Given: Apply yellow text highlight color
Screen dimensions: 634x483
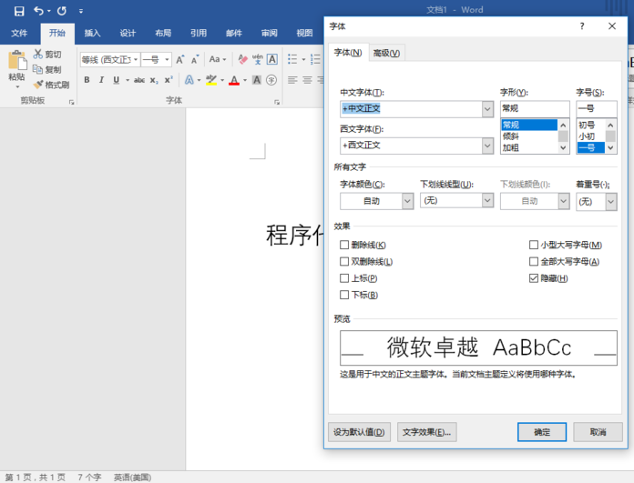Looking at the screenshot, I should click(211, 80).
